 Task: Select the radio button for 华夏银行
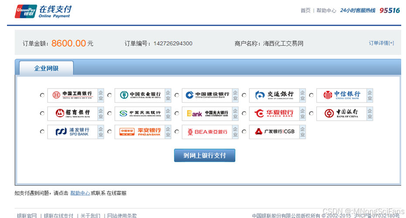point(244,113)
